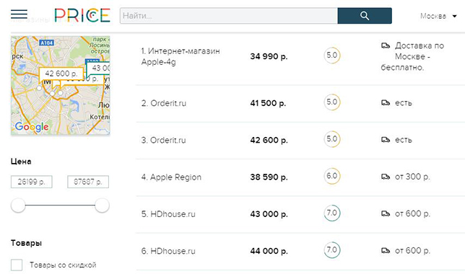Click the 6.0 rating circle for Apple Region
Image resolution: width=465 pixels, height=274 pixels.
[x=332, y=176]
